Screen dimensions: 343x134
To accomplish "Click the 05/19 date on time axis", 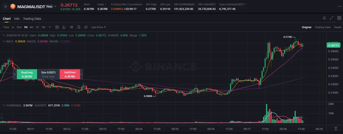I will [x=319, y=129].
